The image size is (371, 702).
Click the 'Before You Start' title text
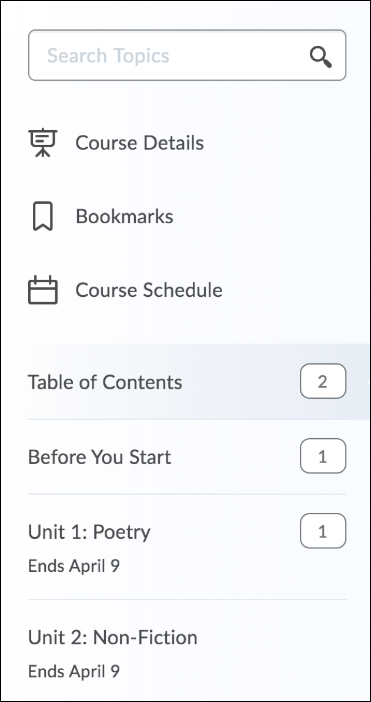point(99,457)
